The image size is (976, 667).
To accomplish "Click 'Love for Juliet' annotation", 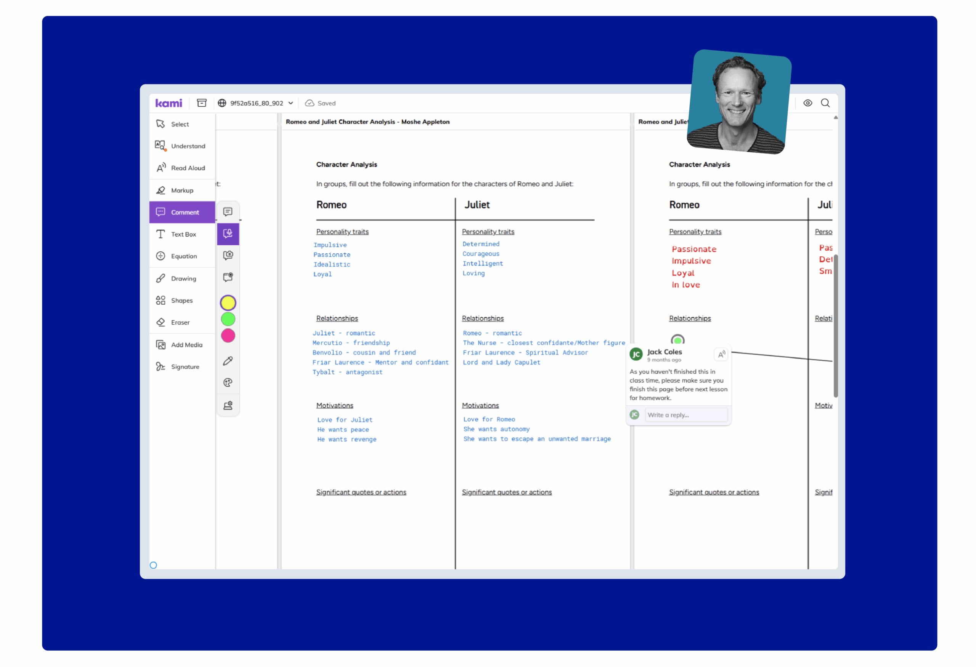I will coord(344,419).
